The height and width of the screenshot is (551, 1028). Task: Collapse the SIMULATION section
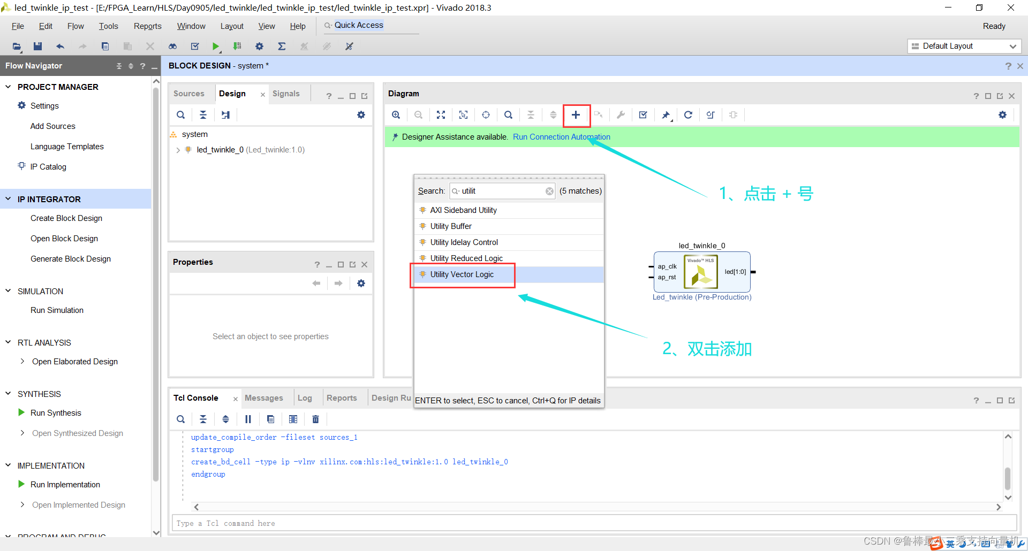[x=8, y=291]
